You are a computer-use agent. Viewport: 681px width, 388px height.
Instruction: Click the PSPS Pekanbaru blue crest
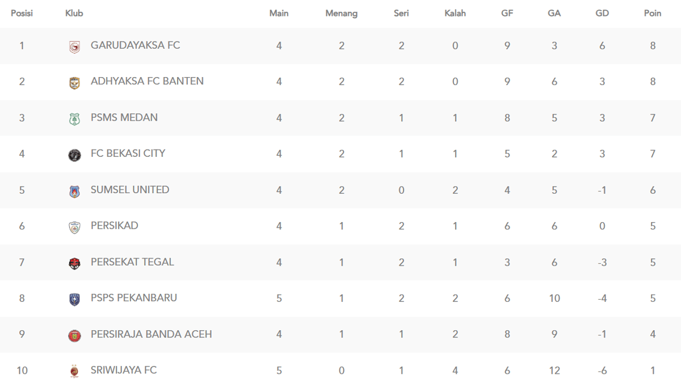pos(74,300)
